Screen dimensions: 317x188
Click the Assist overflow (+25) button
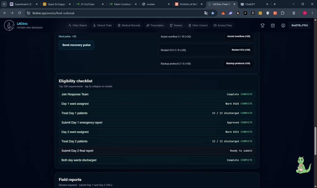tap(239, 36)
